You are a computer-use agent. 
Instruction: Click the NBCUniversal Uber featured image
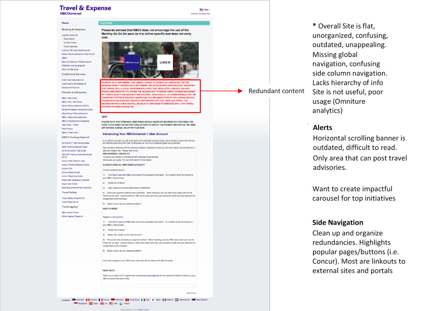(150, 60)
